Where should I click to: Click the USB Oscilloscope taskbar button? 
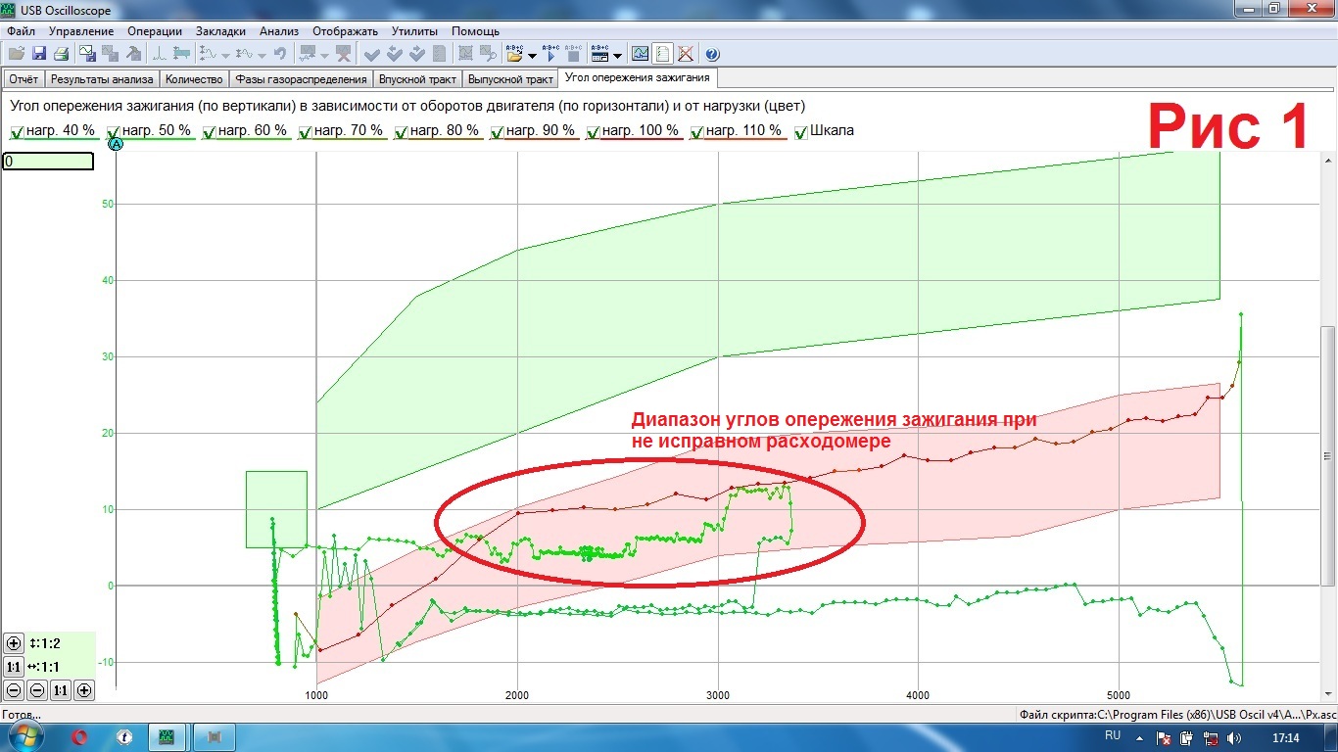click(167, 735)
